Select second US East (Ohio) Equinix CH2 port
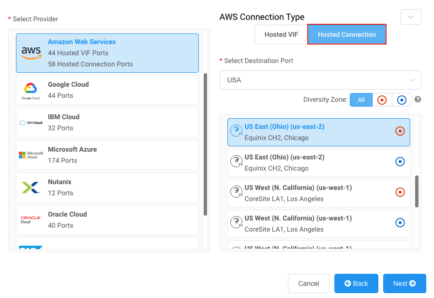This screenshot has height=298, width=434. click(318, 163)
